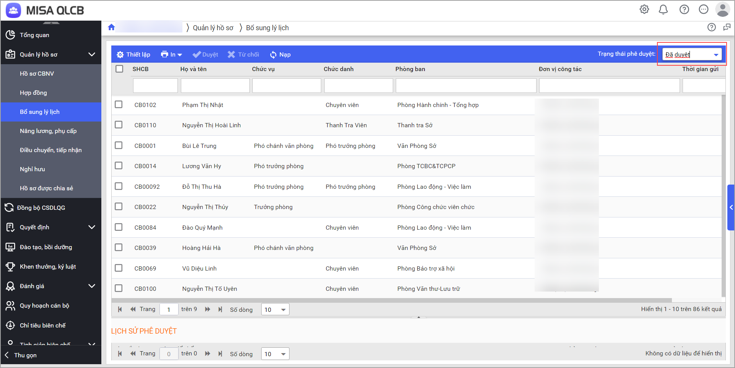Click the Nạp reload icon
Screen dimensions: 735x368
click(x=273, y=55)
